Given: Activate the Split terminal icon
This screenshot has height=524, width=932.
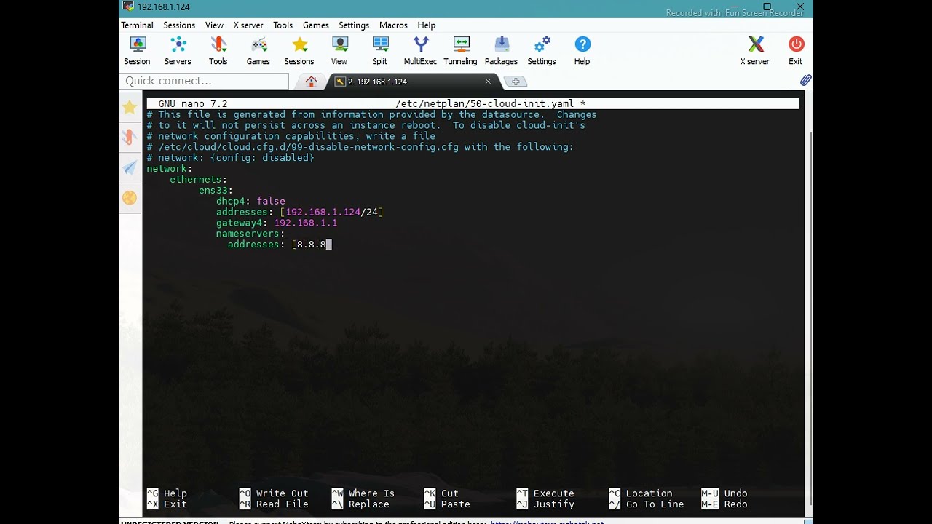Looking at the screenshot, I should [380, 51].
